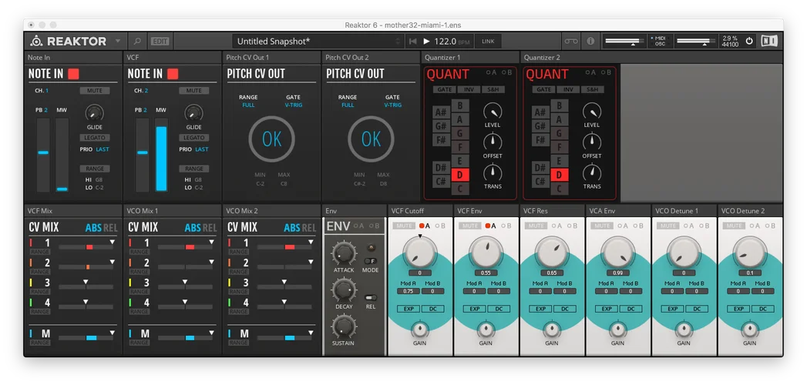This screenshot has width=807, height=385.
Task: Start playback with the play button
Action: click(427, 41)
